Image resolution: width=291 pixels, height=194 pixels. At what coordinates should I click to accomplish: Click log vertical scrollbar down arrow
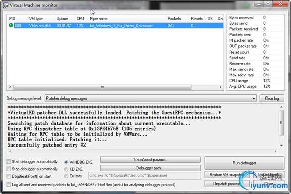click(281, 145)
